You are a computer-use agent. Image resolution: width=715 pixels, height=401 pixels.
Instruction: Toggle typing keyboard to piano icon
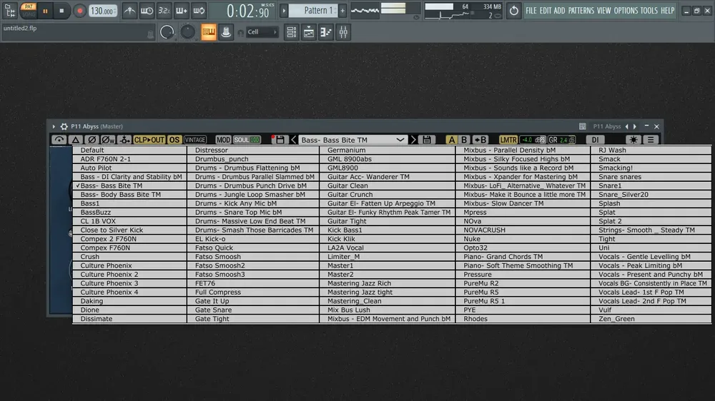[x=208, y=32]
